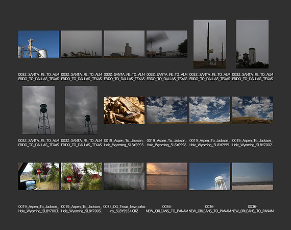Open the distant water tower with power lines
The image size is (291, 230).
tap(81, 110)
